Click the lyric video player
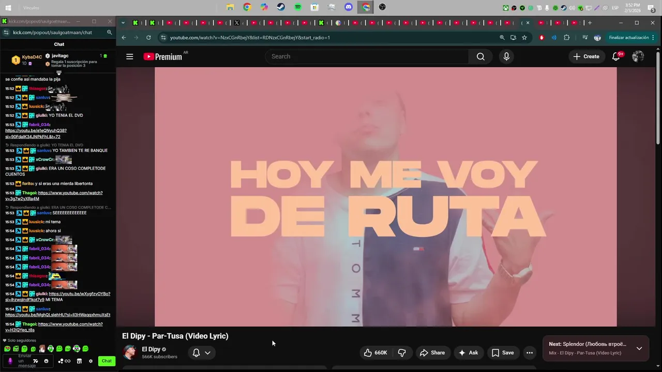Image resolution: width=662 pixels, height=372 pixels. click(385, 196)
